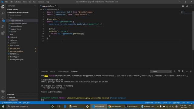Image resolution: width=194 pixels, height=109 pixels.
Task: Open the Selection menu
Action: (x=18, y=2)
